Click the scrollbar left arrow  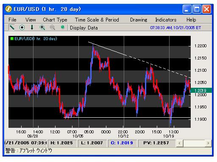coord(179,143)
